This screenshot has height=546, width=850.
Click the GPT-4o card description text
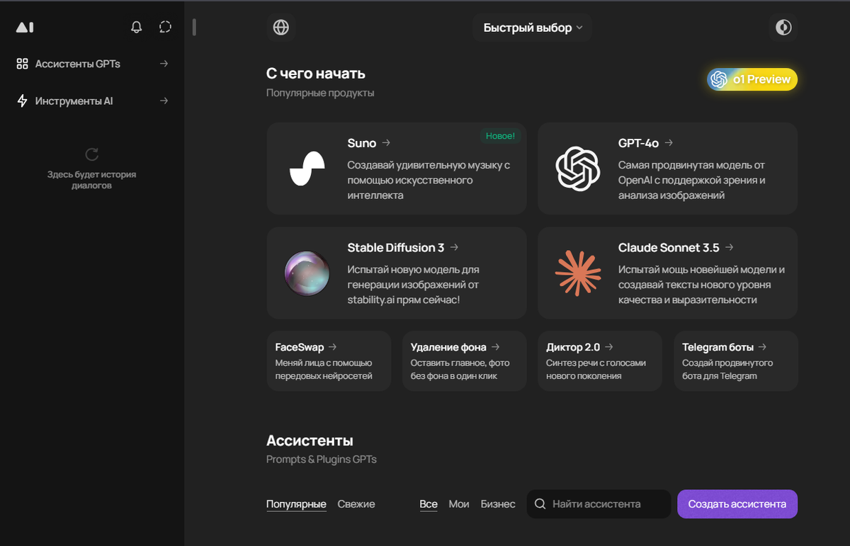click(691, 180)
